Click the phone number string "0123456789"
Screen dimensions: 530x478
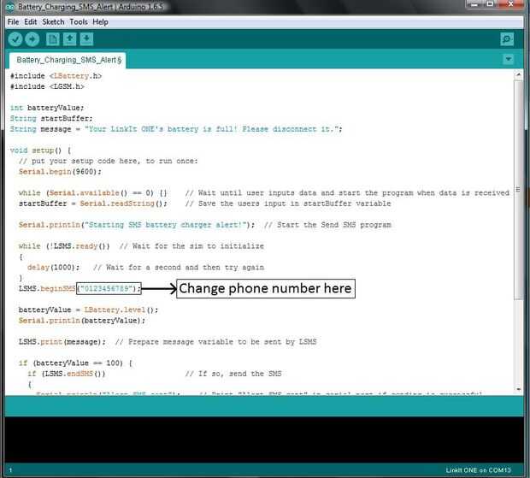pos(107,288)
